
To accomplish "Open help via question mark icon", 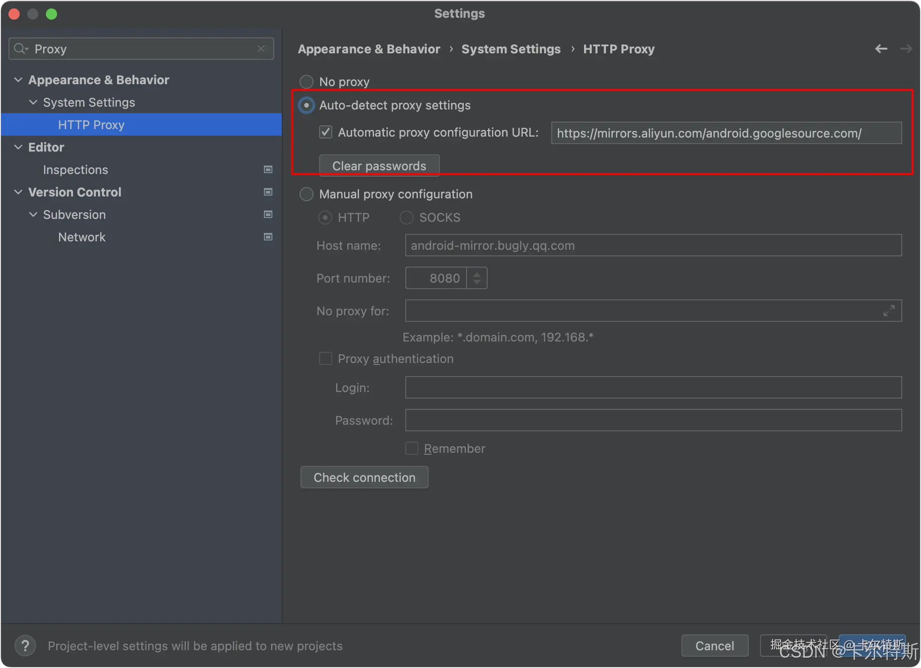I will (x=25, y=646).
